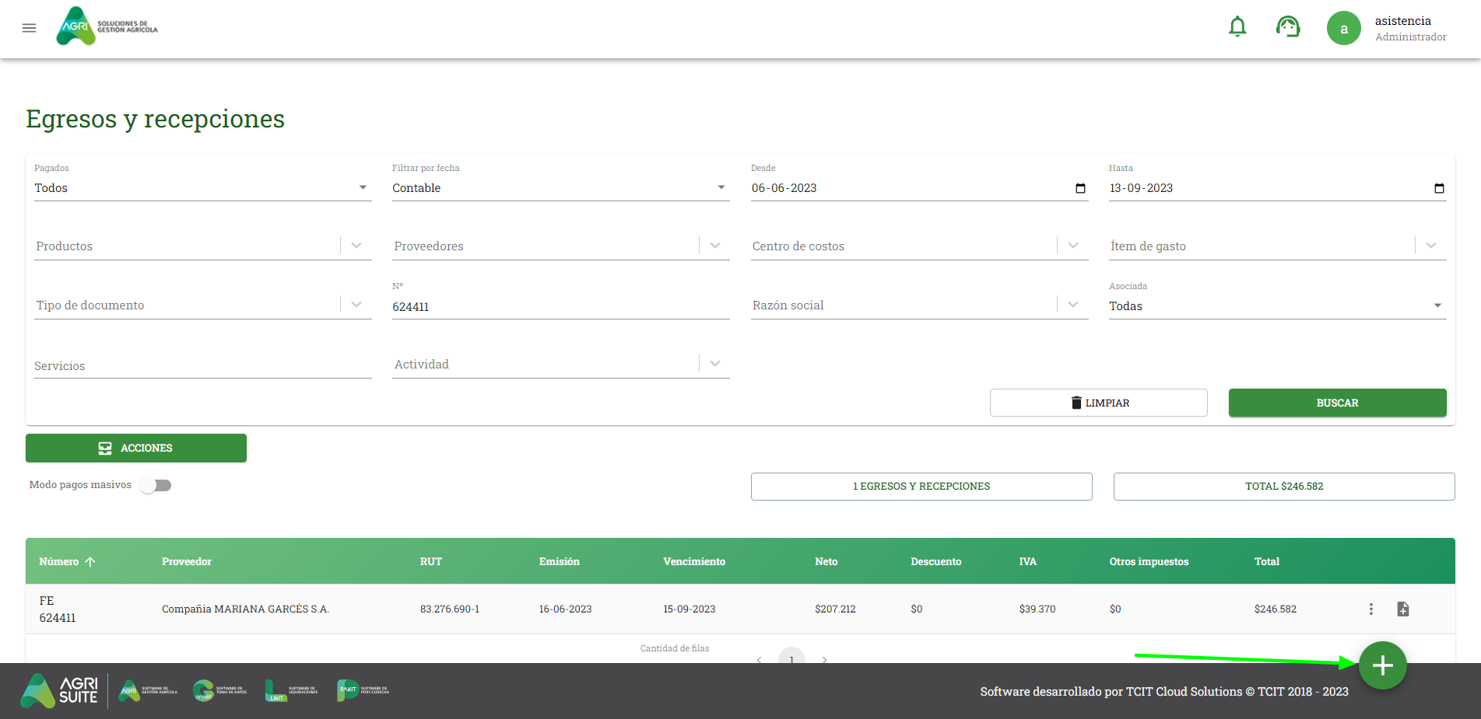
Task: Expand the Actividad dropdown
Action: [715, 364]
